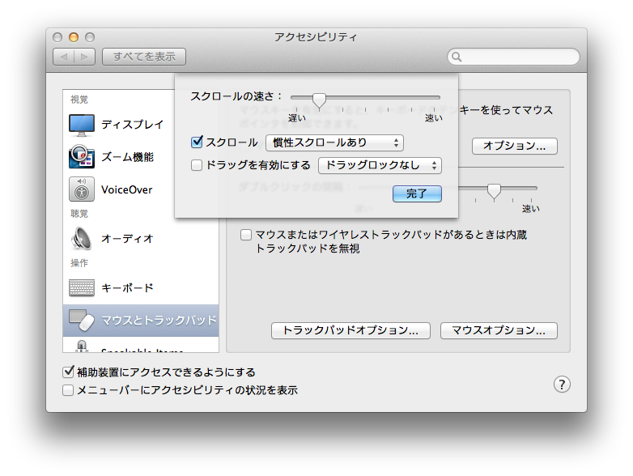Go back with the left arrow button
The width and height of the screenshot is (633, 476).
[63, 57]
